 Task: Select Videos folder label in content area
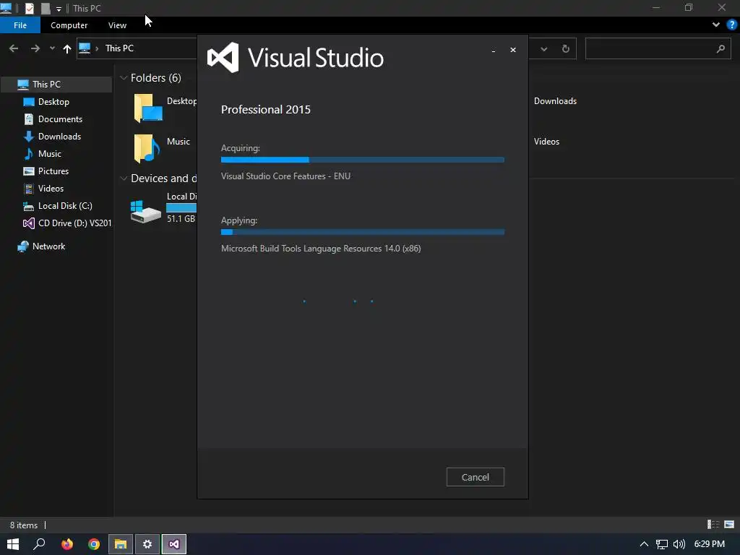click(546, 142)
